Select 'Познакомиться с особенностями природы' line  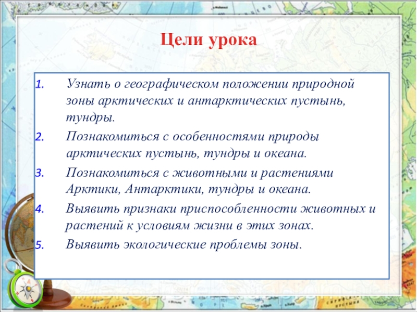point(192,137)
